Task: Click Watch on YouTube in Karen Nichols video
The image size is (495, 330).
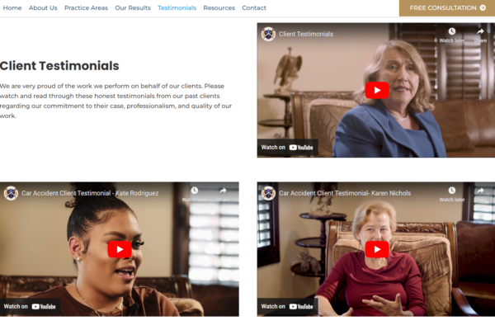Action: (x=287, y=306)
